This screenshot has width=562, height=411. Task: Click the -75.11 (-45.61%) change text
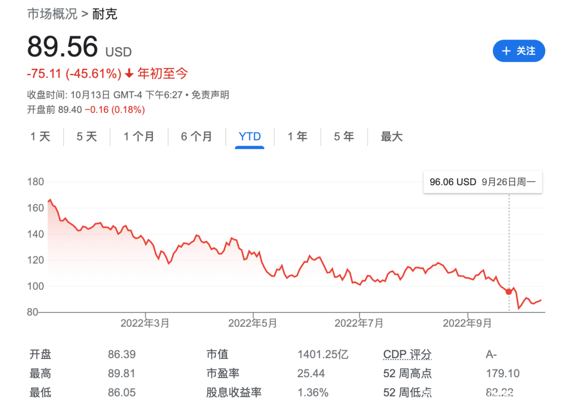pyautogui.click(x=74, y=74)
